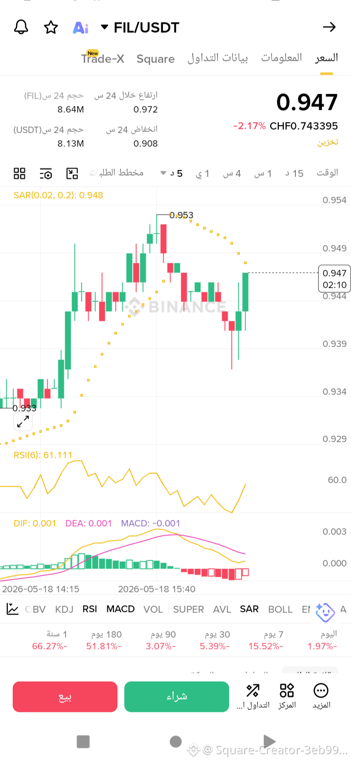This screenshot has height=762, width=351.
Task: Select the 15 د timeframe
Action: [294, 173]
